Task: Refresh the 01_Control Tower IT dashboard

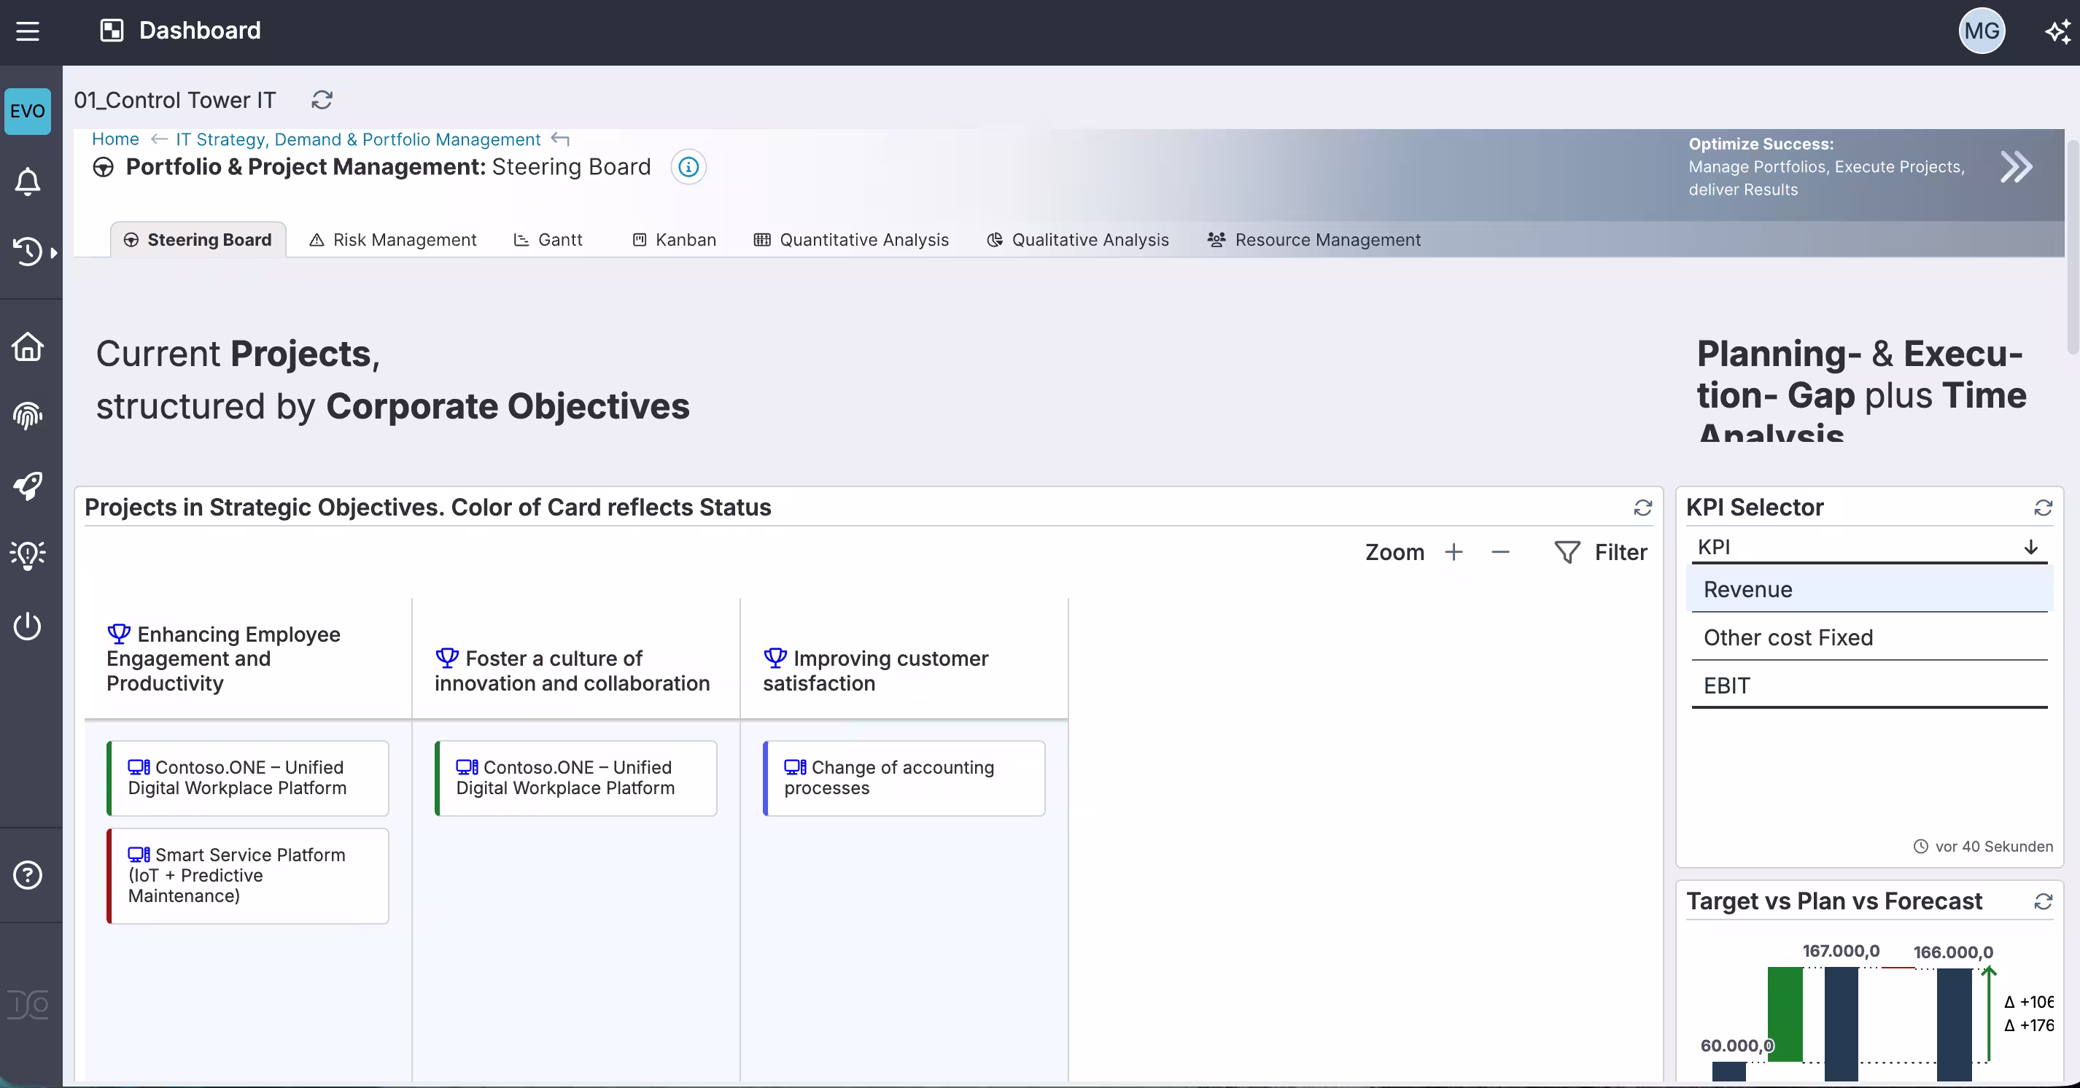Action: tap(322, 99)
